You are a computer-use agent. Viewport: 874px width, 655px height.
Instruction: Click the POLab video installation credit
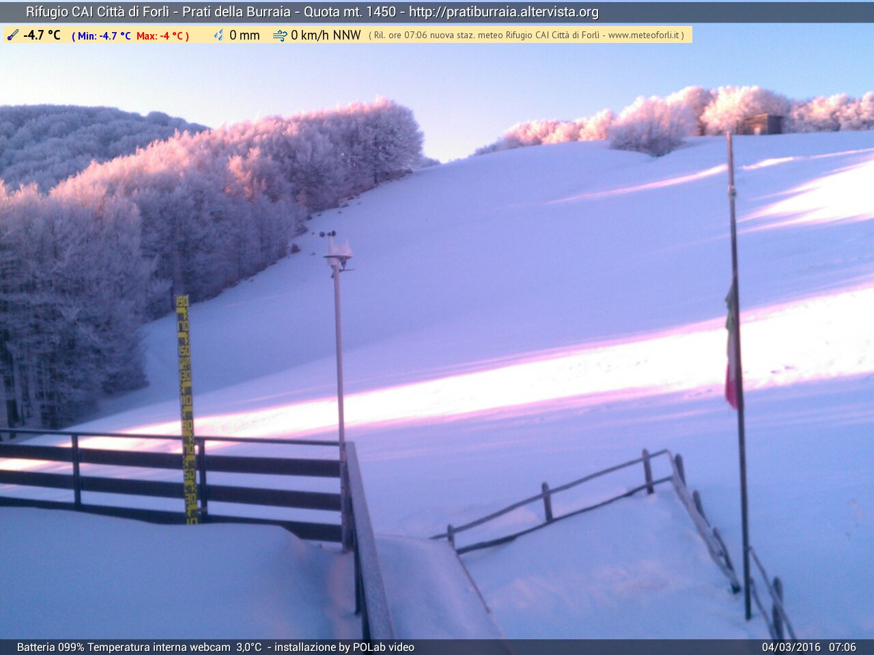pos(383,647)
